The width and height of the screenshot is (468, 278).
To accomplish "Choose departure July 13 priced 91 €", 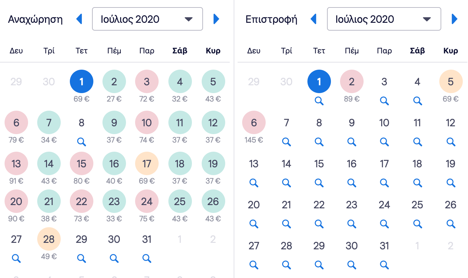I will point(16,164).
